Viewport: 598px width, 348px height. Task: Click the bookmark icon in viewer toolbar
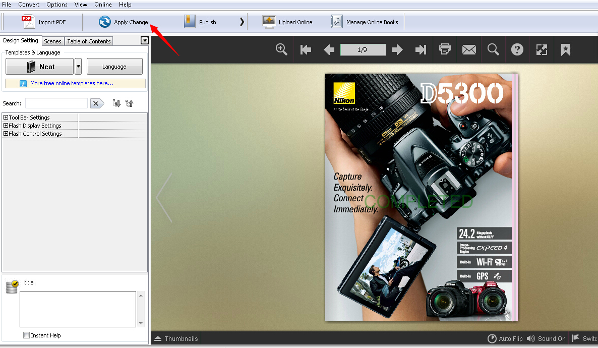click(x=565, y=49)
